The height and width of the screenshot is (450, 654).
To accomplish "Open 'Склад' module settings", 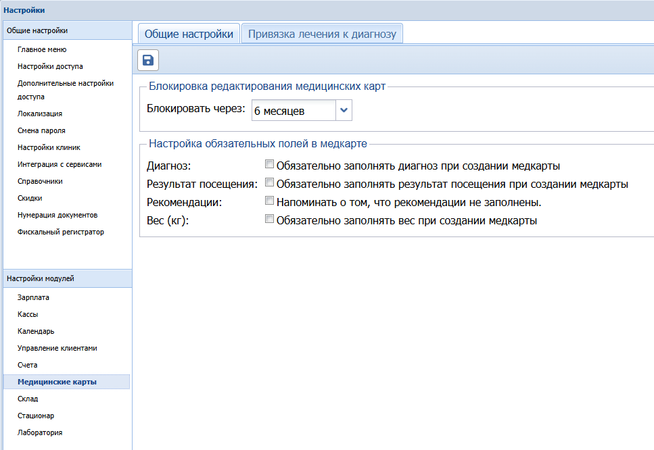I will pyautogui.click(x=28, y=399).
